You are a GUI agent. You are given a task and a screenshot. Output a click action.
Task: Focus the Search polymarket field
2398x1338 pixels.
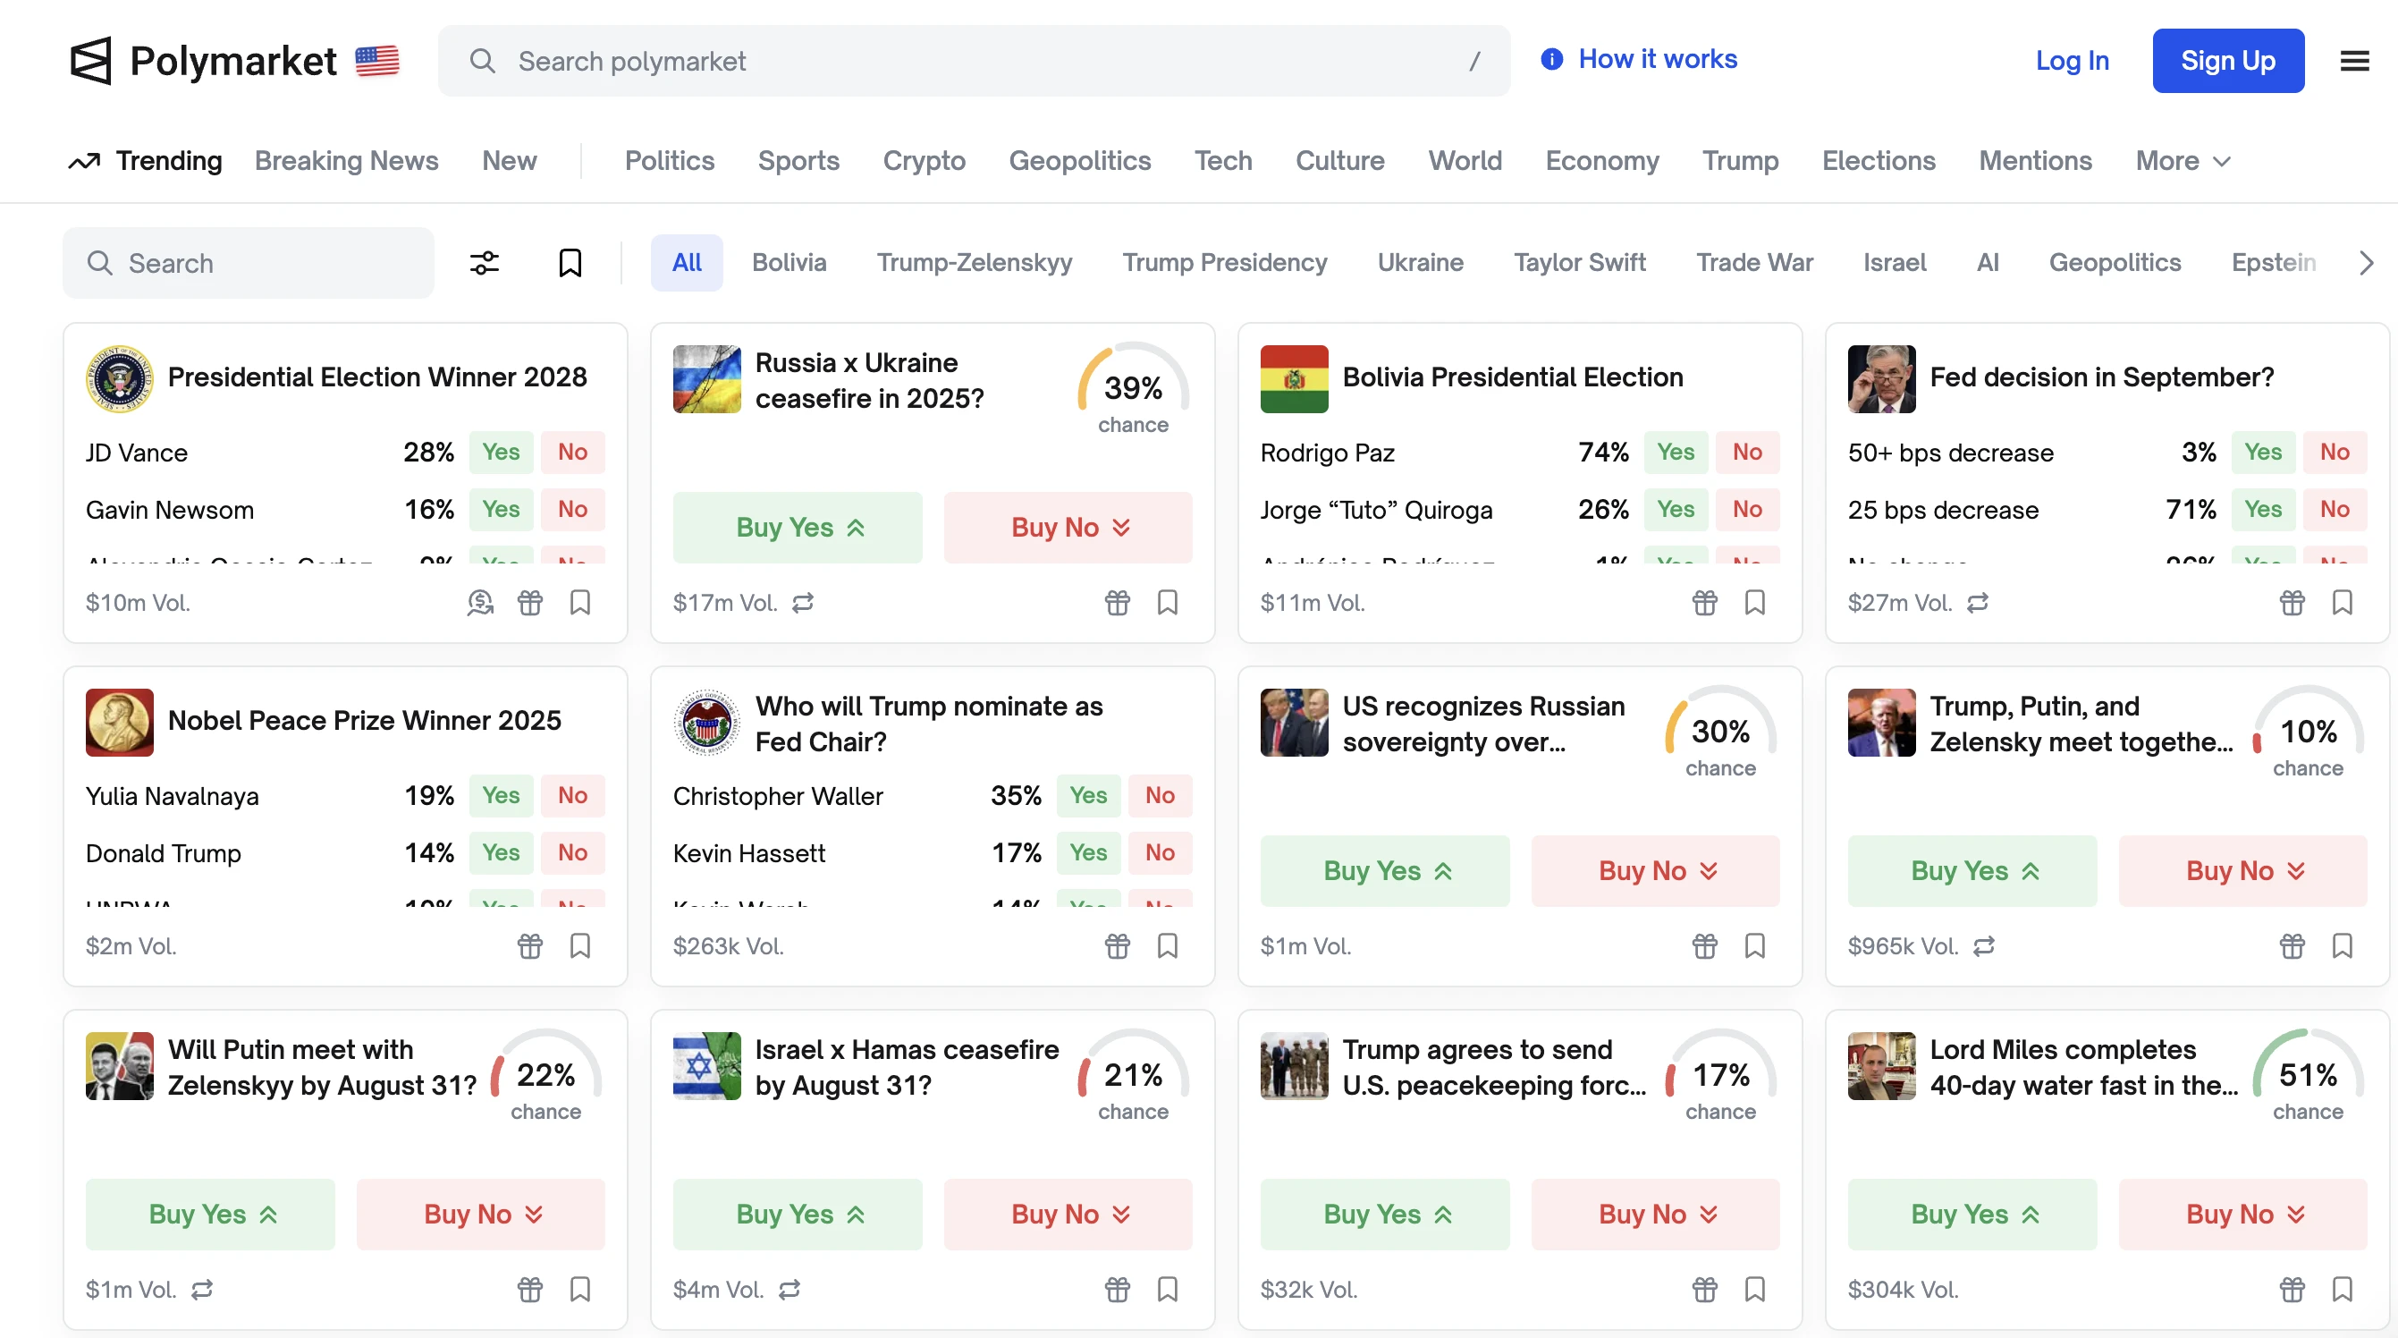974,61
